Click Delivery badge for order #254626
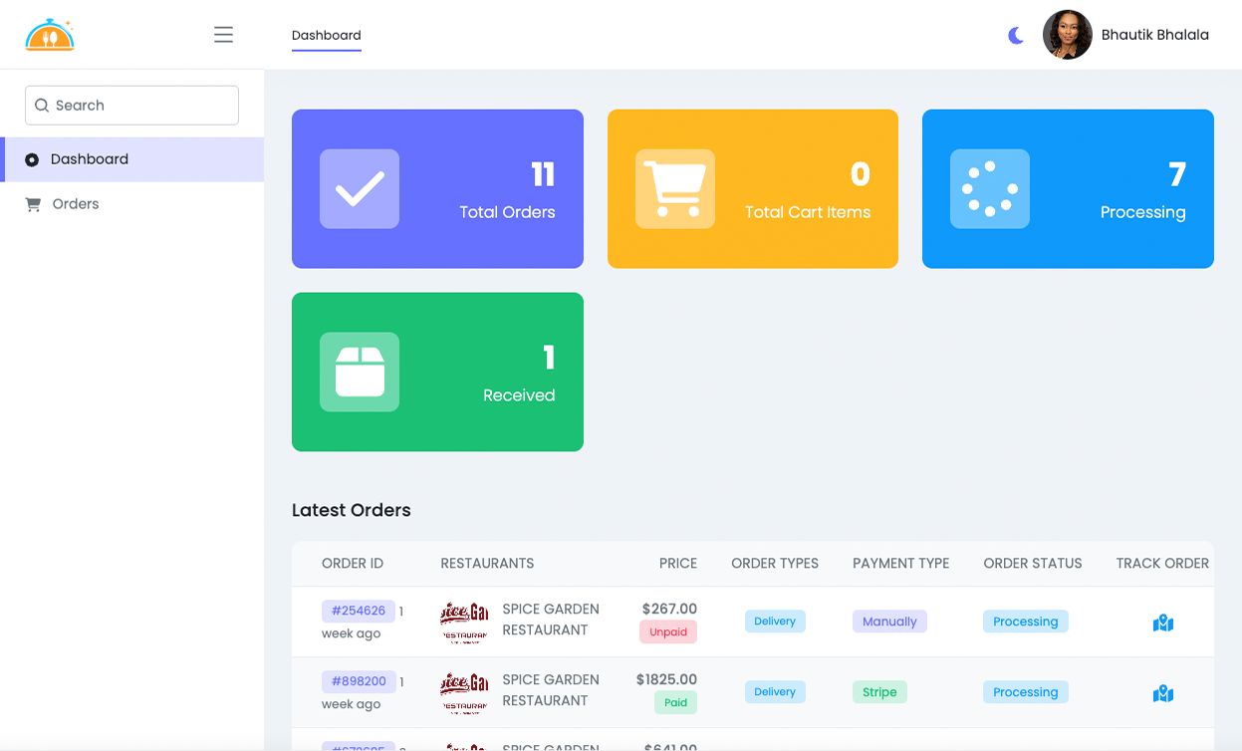The height and width of the screenshot is (751, 1242). click(775, 621)
